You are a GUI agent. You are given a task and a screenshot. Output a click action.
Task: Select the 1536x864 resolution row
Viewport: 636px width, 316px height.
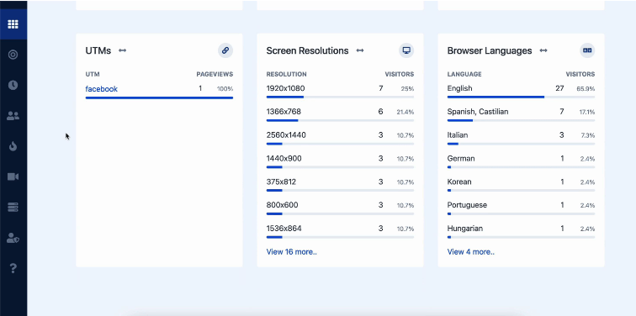tap(340, 231)
